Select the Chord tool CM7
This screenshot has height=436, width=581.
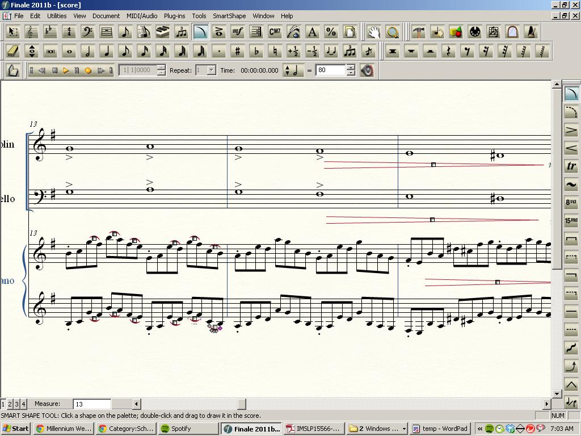(275, 32)
